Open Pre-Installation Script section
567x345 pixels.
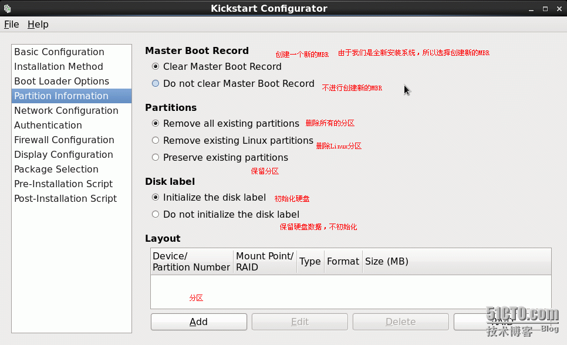pos(72,184)
